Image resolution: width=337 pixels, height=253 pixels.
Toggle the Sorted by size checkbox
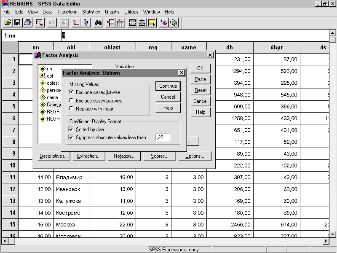point(71,129)
